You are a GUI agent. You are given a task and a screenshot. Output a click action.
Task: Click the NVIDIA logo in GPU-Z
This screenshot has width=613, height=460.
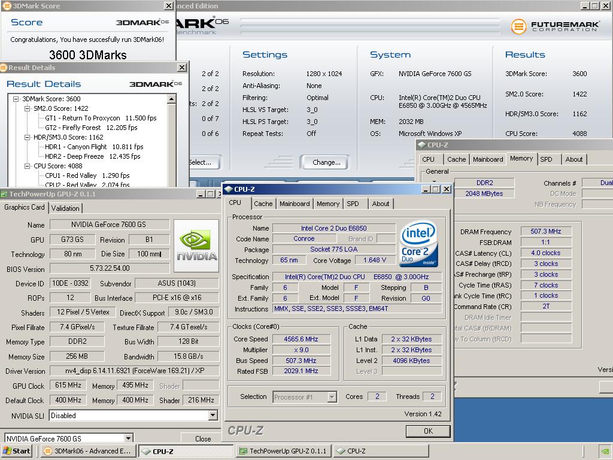pos(196,246)
